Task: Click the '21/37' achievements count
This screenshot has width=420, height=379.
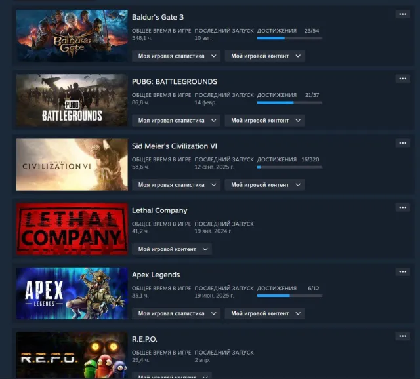Action: (x=312, y=95)
